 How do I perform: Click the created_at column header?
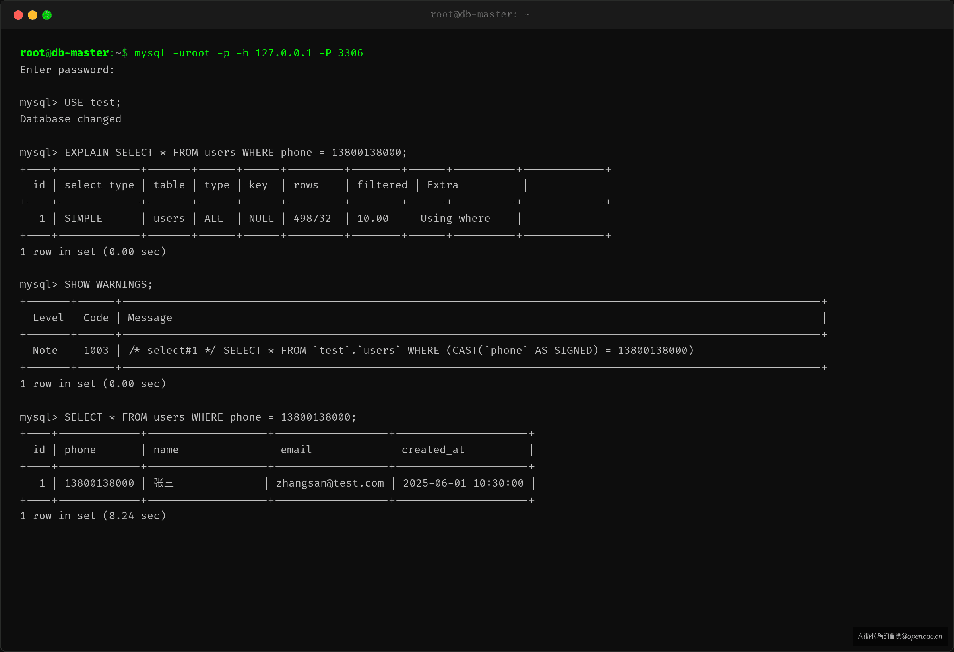coord(433,450)
